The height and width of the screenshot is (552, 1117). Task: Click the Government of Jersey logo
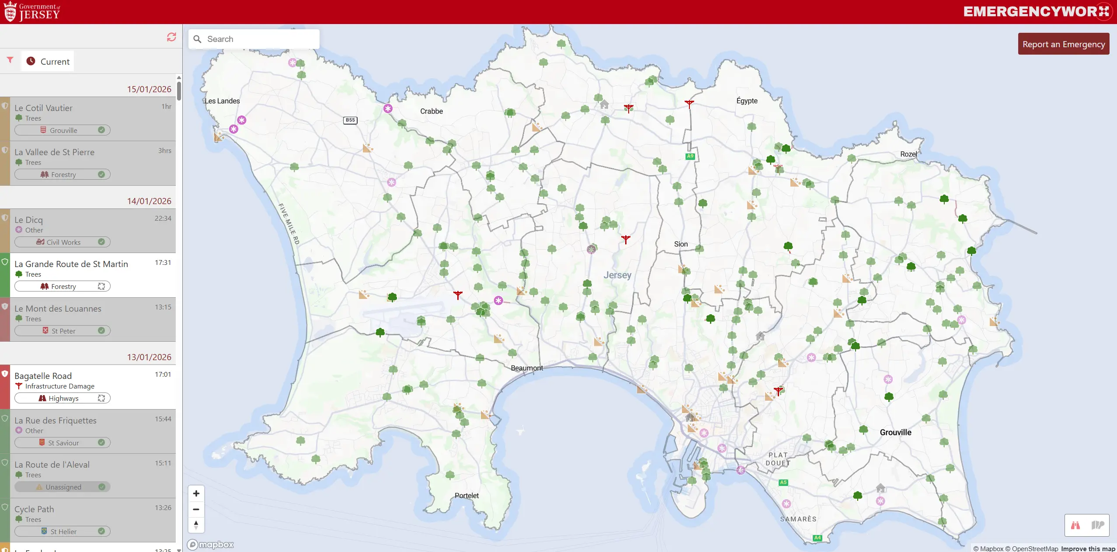point(33,11)
